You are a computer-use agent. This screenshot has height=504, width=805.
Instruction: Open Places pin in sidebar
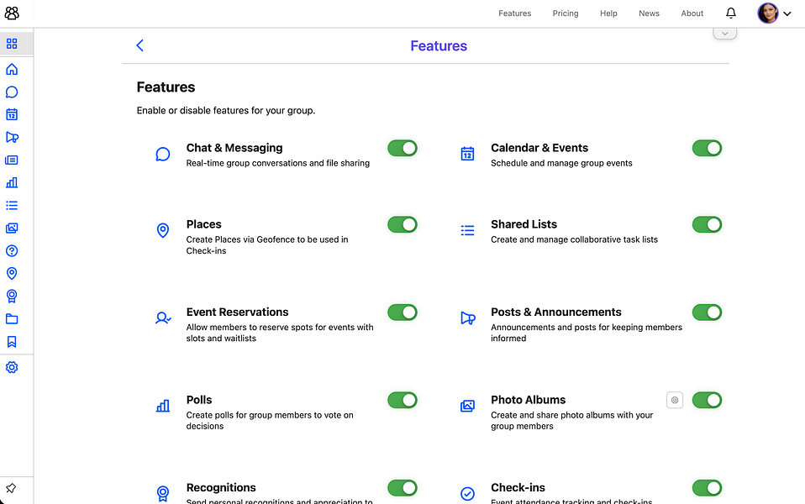coord(12,274)
